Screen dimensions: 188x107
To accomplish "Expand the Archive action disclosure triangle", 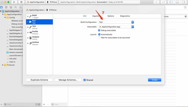I will (x=28, y=43).
